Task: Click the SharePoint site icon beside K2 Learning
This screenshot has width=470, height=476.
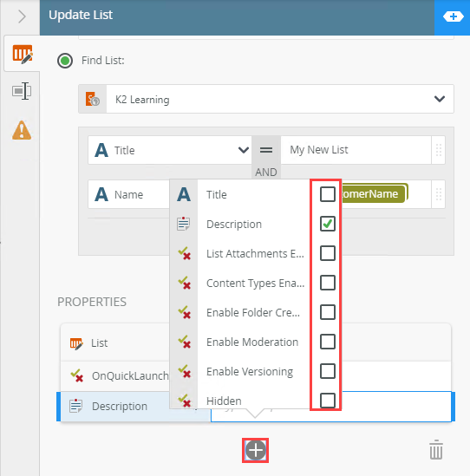Action: tap(93, 99)
